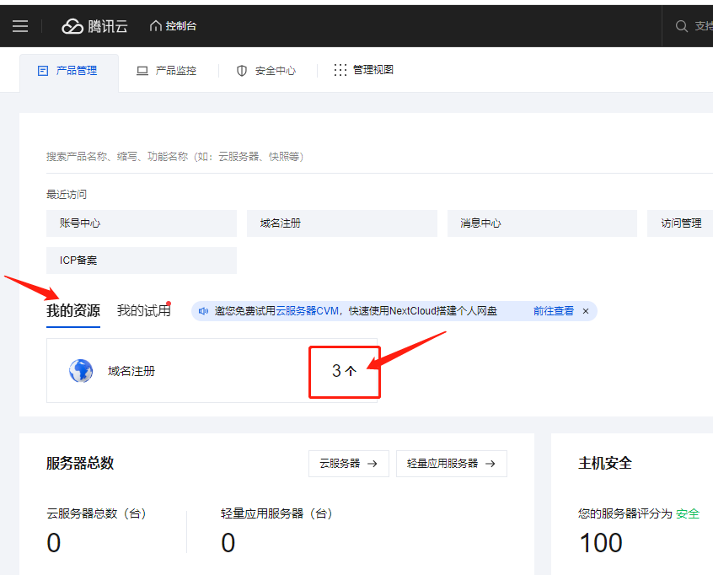Click the Tencent Cloud logo

(94, 26)
